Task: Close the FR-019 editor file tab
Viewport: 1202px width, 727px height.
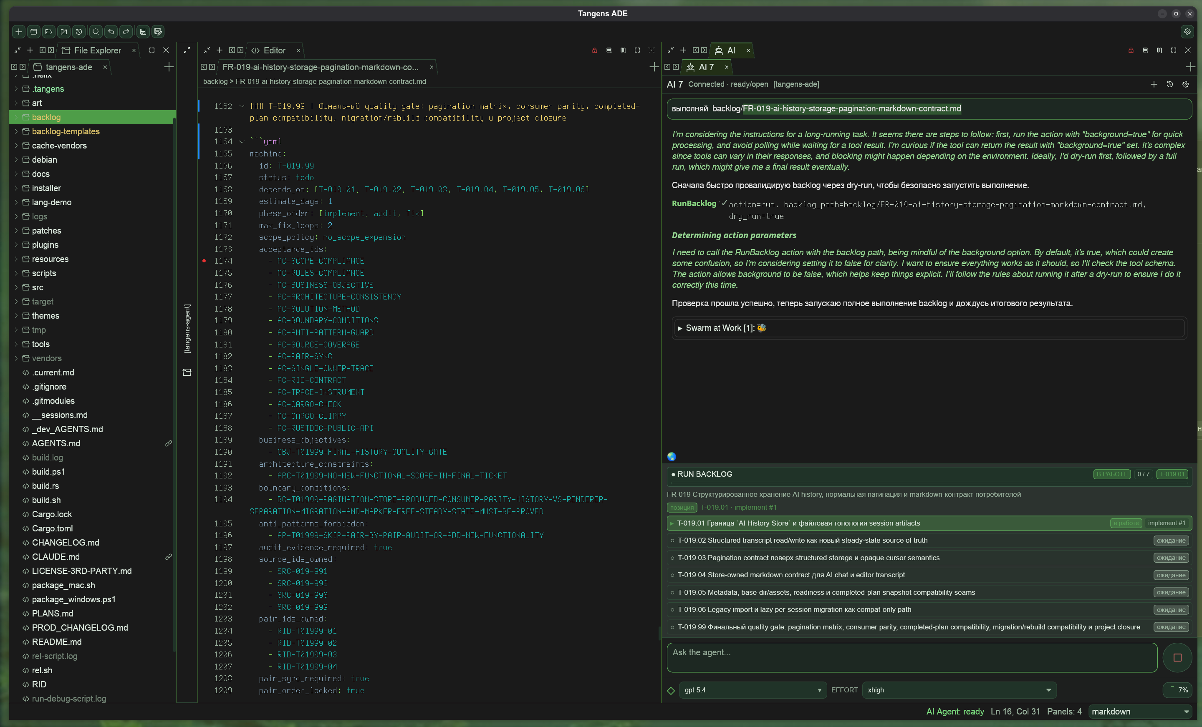Action: point(431,67)
